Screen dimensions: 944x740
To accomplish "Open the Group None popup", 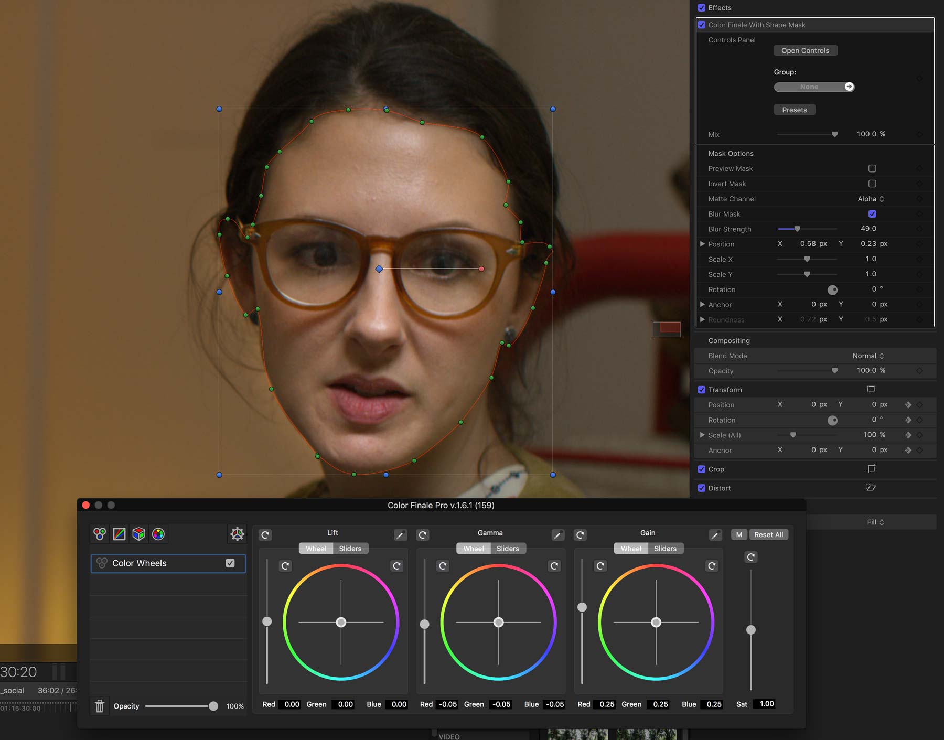I will 814,87.
